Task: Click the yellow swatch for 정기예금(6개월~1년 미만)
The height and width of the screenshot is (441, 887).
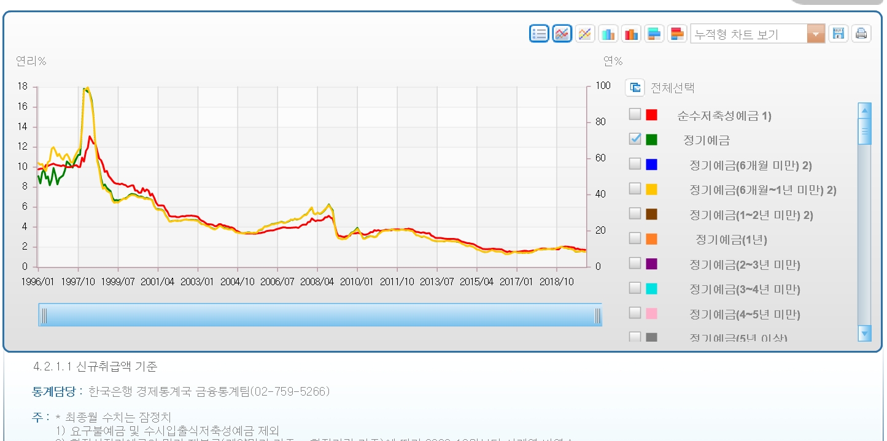Action: coord(652,190)
